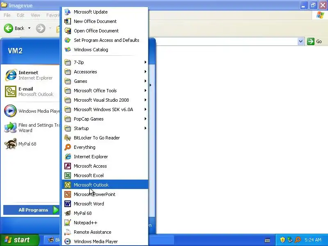Launch Microsoft Outlook menu entry text
This screenshot has width=328, height=246.
coord(91,185)
